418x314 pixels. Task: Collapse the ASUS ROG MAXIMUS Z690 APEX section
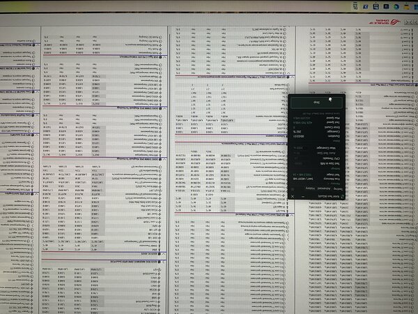164,262
